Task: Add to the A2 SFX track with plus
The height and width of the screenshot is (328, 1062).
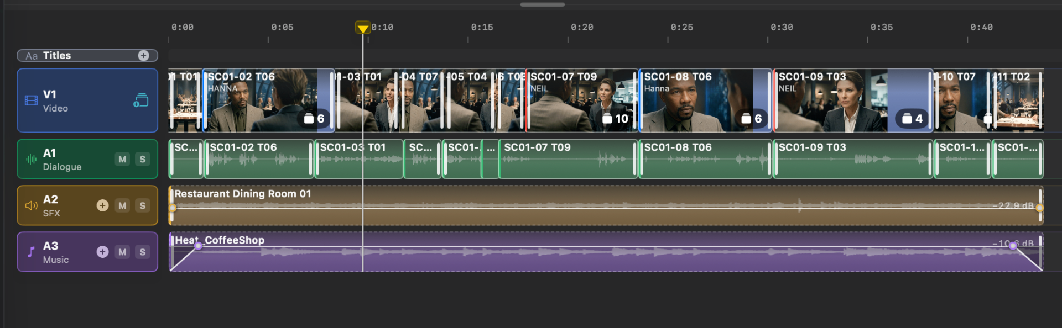Action: pyautogui.click(x=102, y=205)
